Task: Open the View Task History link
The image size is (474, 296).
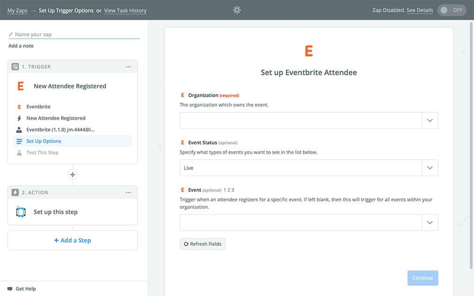Action: click(x=125, y=10)
